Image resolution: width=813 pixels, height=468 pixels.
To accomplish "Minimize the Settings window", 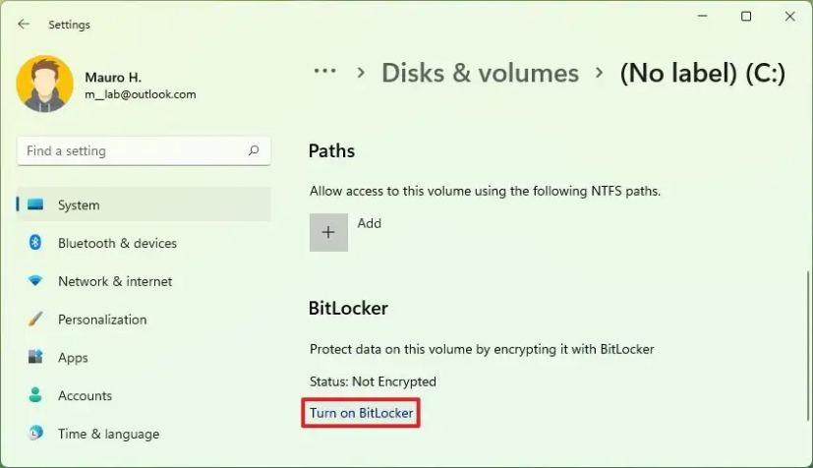I will point(702,17).
